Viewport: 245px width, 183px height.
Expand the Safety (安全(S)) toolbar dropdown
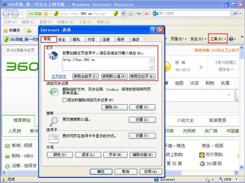pyautogui.click(x=198, y=39)
